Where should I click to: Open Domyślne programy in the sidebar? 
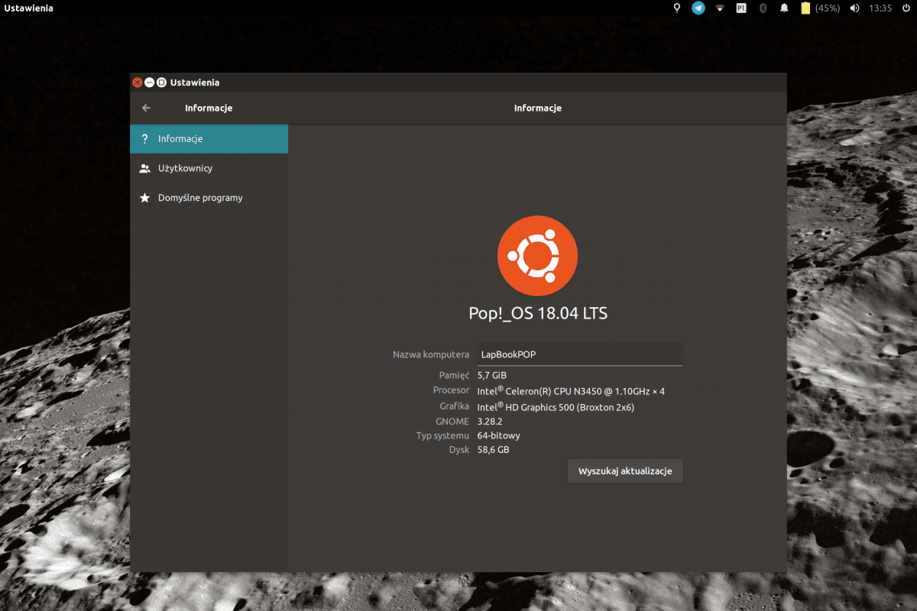(x=209, y=198)
